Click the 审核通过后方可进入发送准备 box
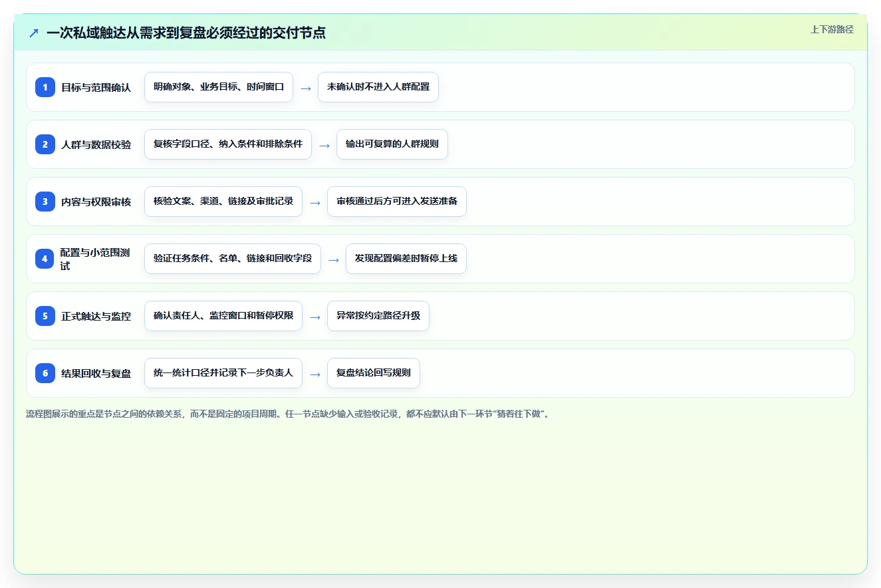 [397, 202]
